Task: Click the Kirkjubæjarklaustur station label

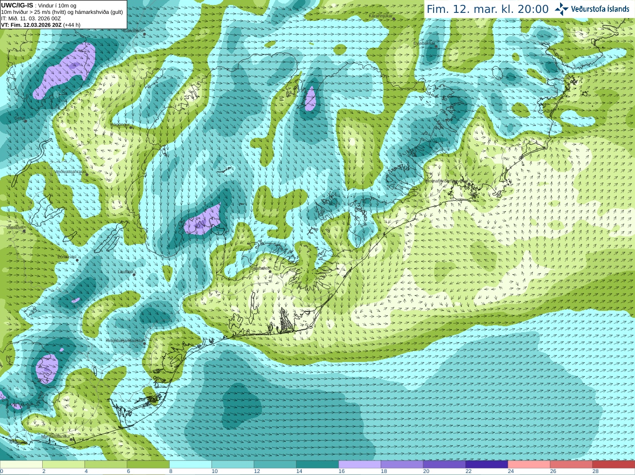Action: (x=125, y=341)
